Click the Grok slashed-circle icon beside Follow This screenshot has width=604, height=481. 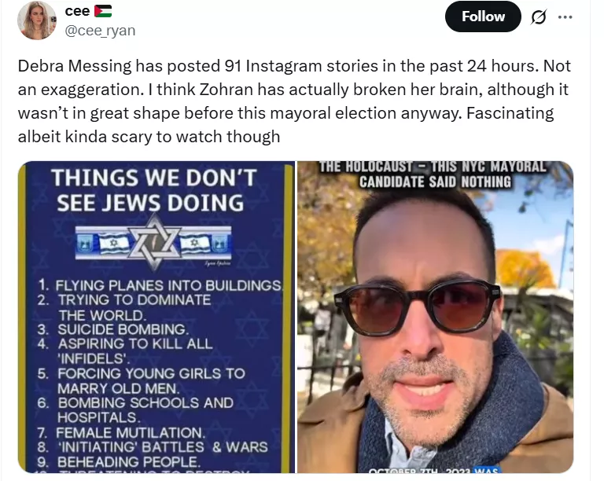[x=538, y=17]
